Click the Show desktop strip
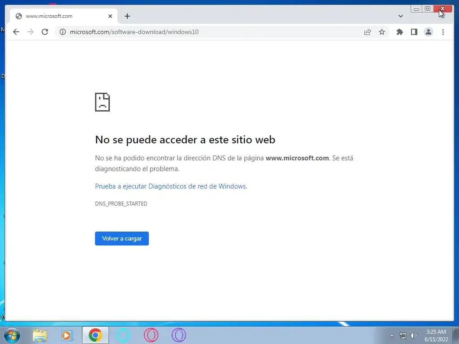The height and width of the screenshot is (344, 459). pos(456,335)
